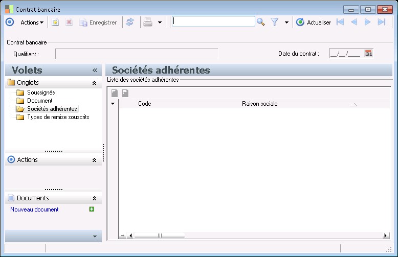The width and height of the screenshot is (398, 257).
Task: Open the filter dropdown arrow
Action: 286,22
